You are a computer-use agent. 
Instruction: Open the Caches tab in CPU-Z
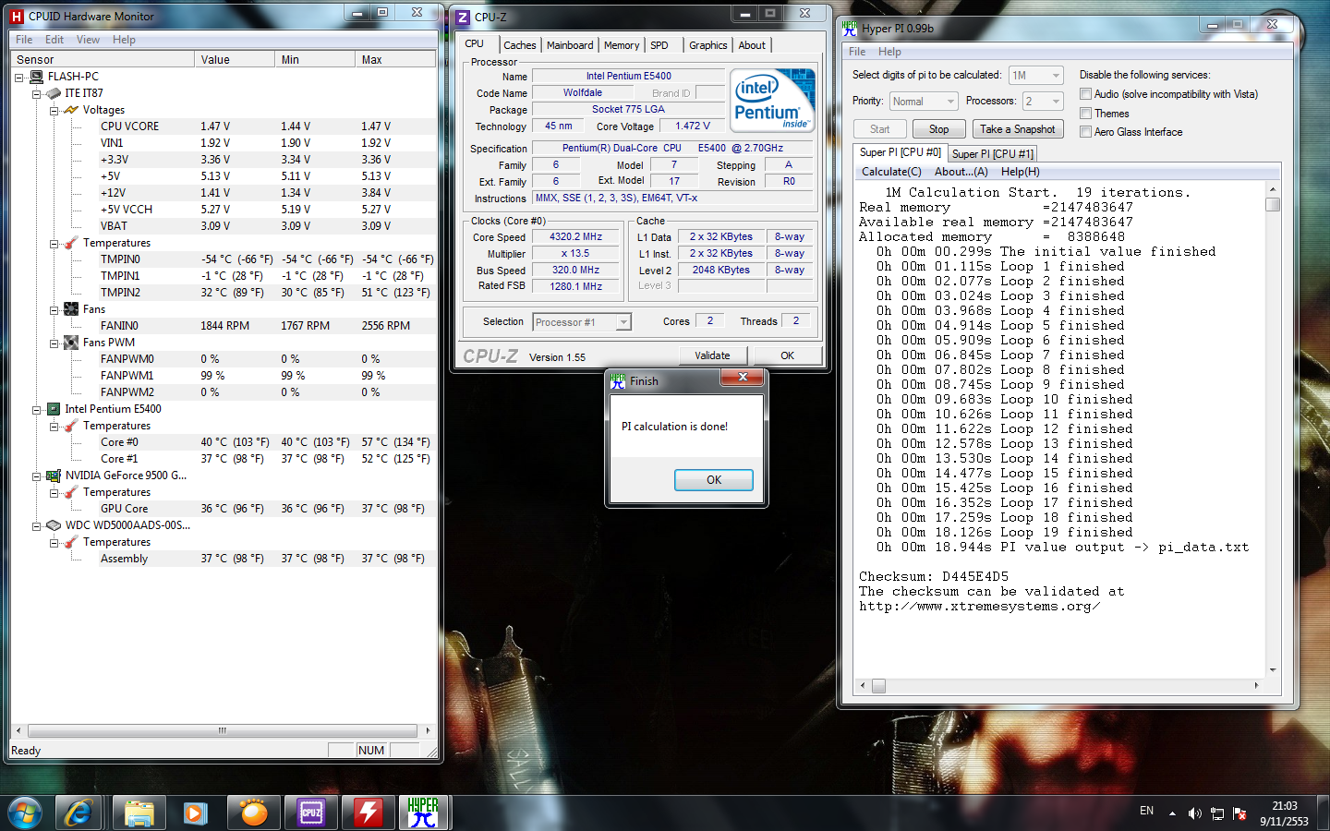[x=519, y=45]
